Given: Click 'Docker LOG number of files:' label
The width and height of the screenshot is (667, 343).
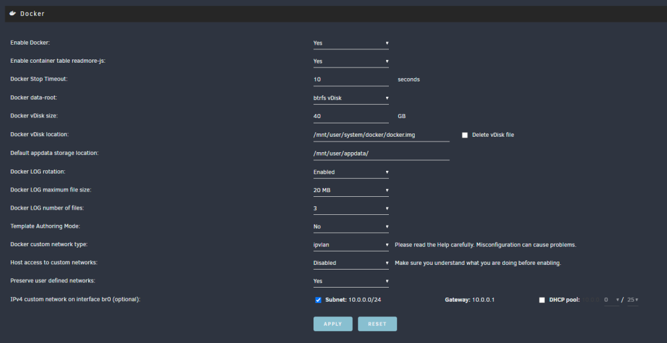Looking at the screenshot, I should [x=47, y=208].
